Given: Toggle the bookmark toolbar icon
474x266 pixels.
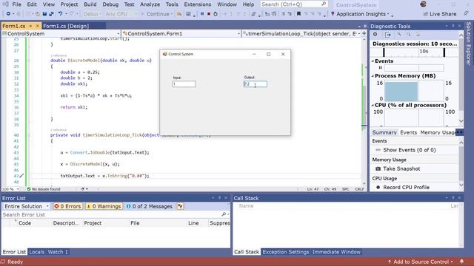Looking at the screenshot, I should pos(298,14).
